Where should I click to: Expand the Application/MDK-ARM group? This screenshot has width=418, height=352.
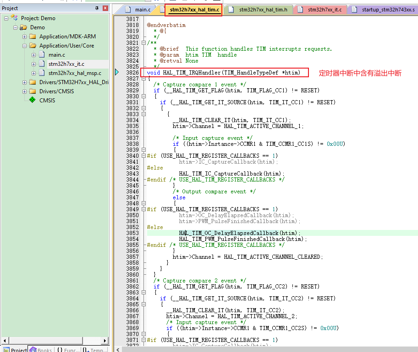(x=25, y=37)
